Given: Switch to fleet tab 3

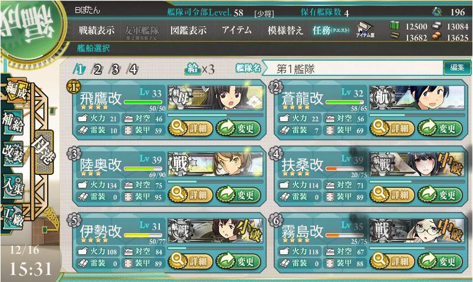Looking at the screenshot, I should click(x=115, y=69).
